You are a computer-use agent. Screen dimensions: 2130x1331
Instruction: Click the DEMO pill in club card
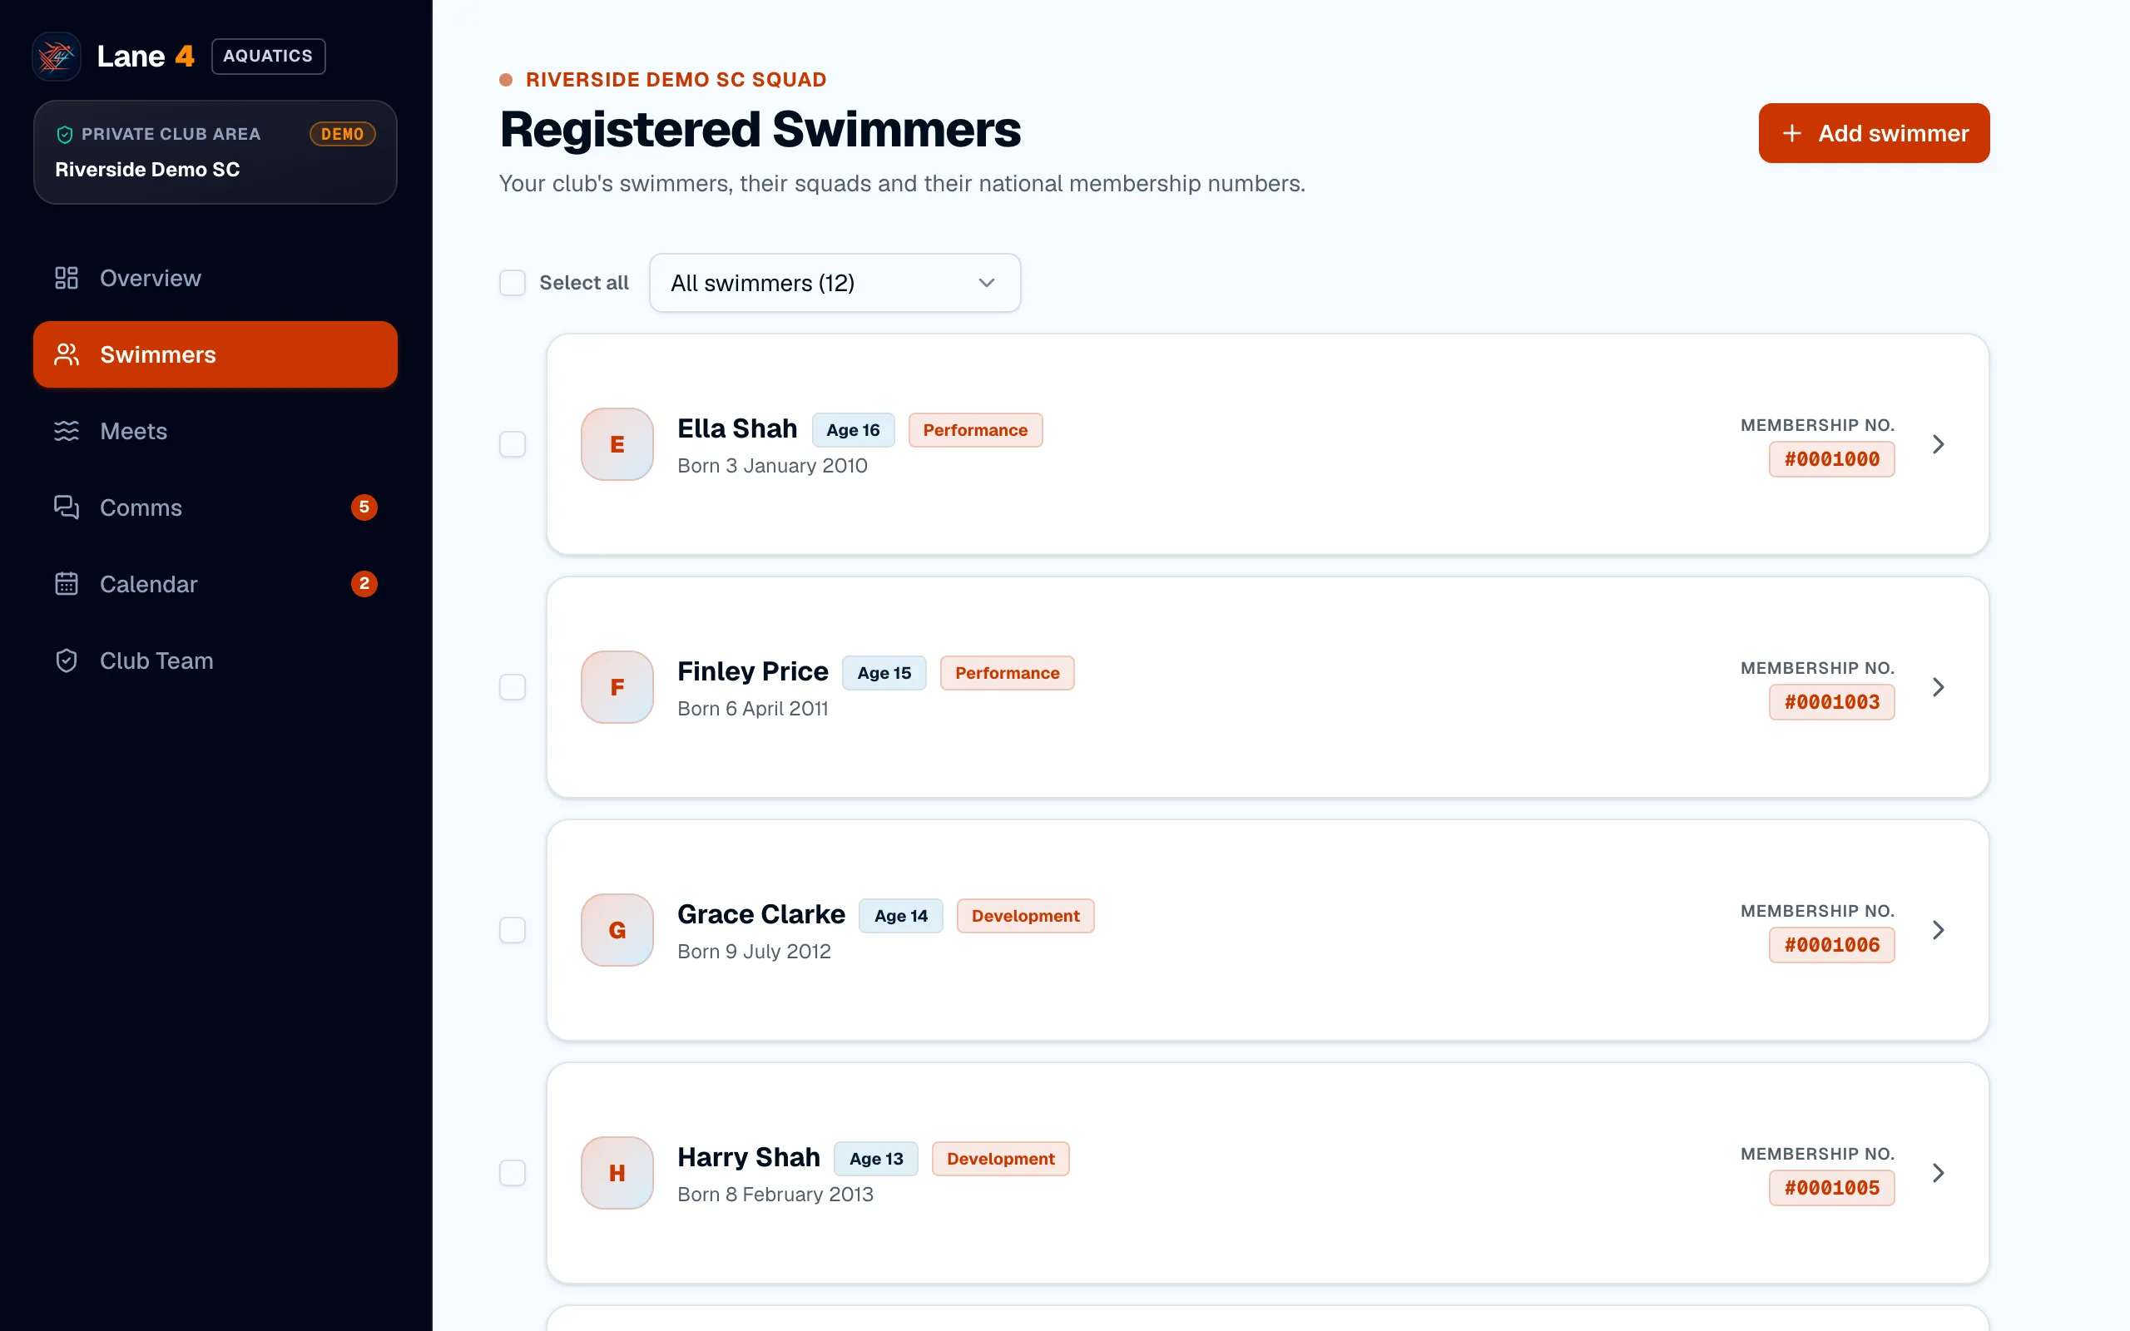click(343, 135)
